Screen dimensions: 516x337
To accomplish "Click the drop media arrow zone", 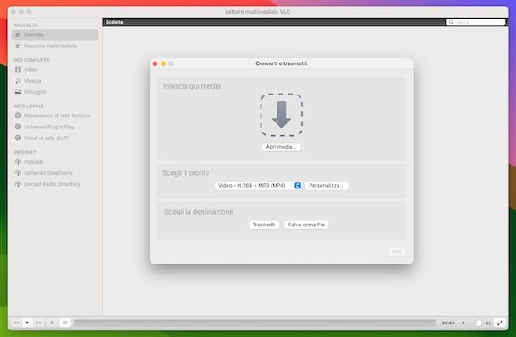I will (282, 115).
